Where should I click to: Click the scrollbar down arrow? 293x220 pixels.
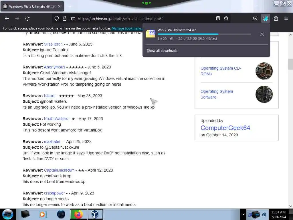click(290, 206)
